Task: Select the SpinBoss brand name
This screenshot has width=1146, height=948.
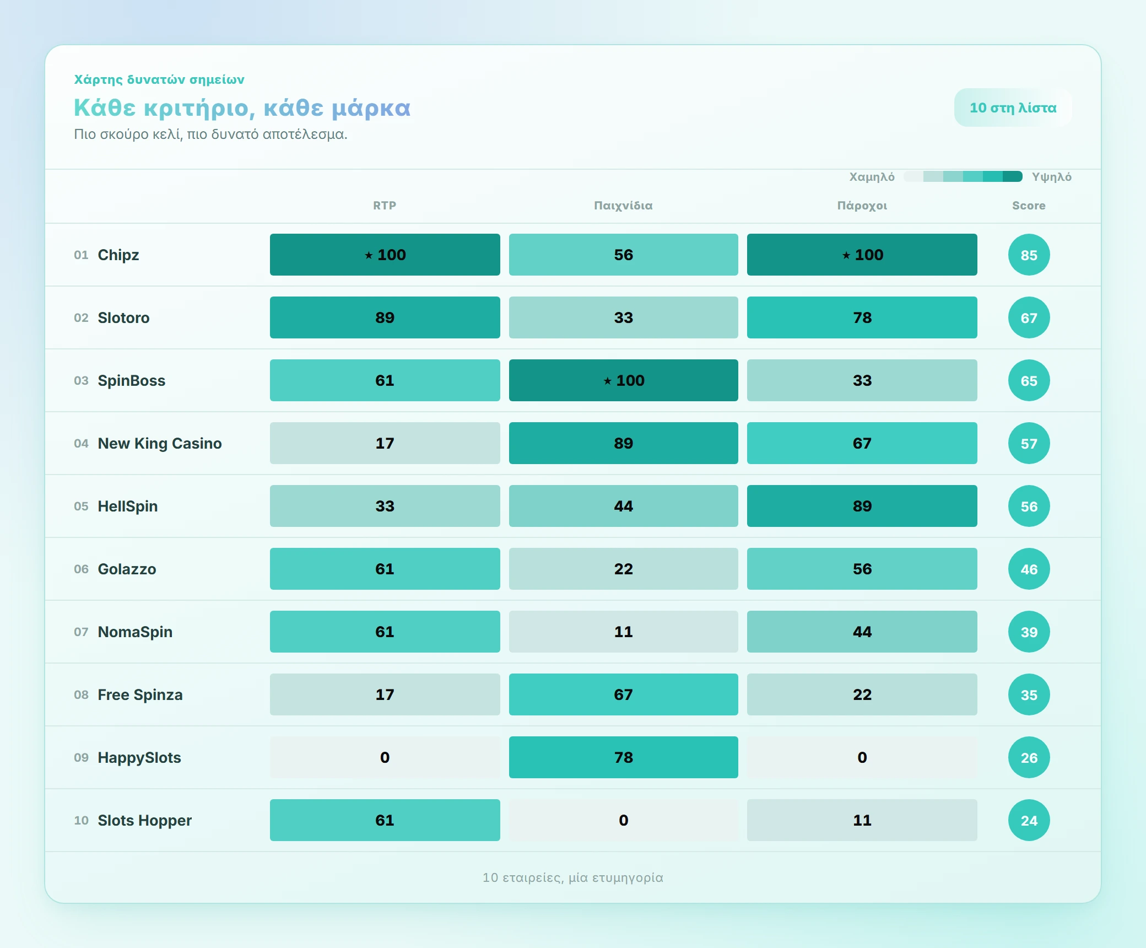Action: [132, 380]
